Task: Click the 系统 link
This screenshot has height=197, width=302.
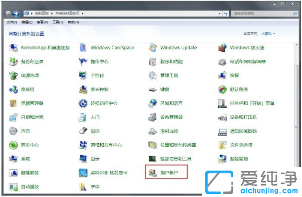Action: [25, 159]
